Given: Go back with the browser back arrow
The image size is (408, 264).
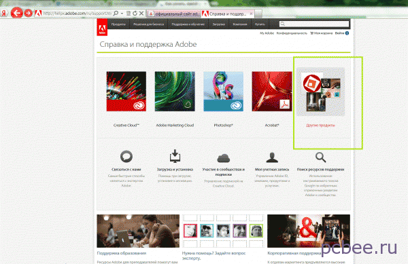Looking at the screenshot, I should (16, 13).
